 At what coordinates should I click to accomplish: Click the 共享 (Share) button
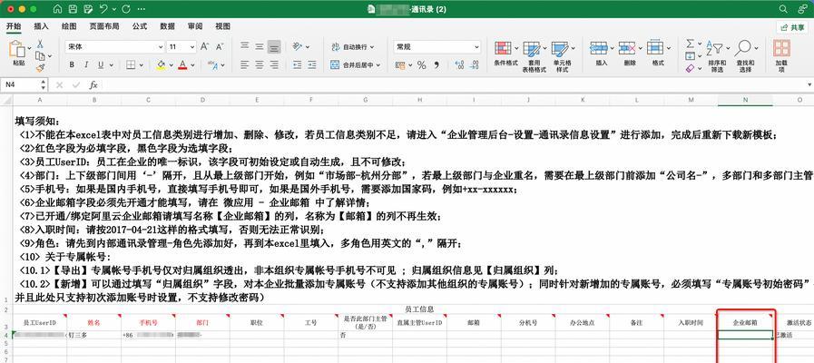click(x=792, y=27)
